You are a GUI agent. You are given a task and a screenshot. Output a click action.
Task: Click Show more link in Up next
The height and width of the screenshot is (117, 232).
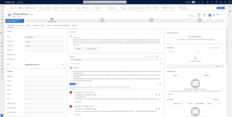pos(76,45)
